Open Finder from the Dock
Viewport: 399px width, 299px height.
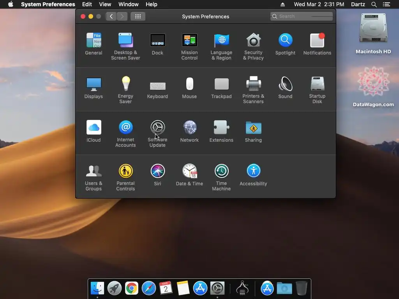click(97, 288)
